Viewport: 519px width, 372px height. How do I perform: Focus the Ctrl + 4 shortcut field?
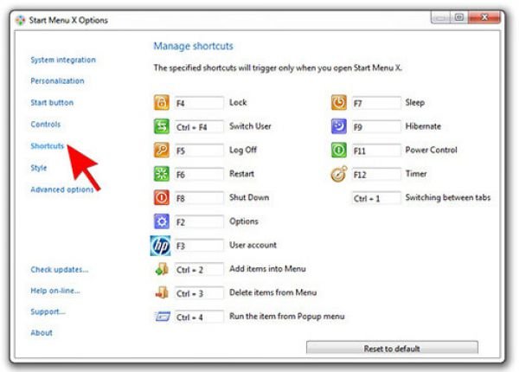pos(199,317)
